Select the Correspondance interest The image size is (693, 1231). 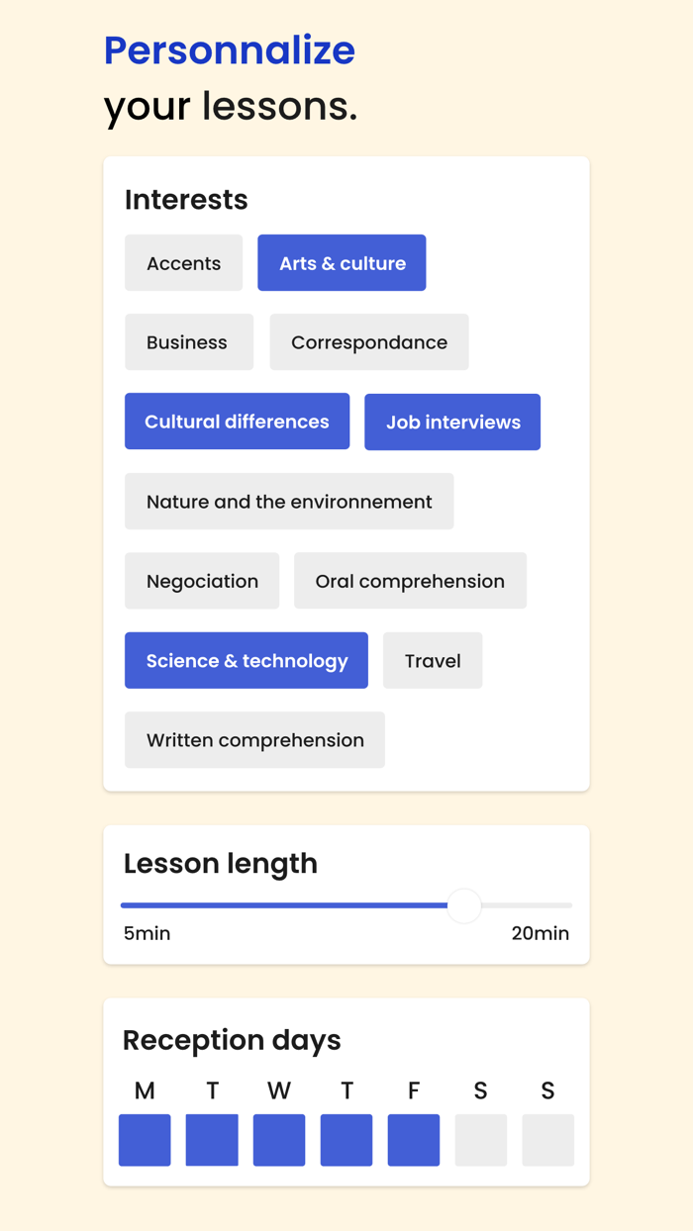[x=368, y=341]
